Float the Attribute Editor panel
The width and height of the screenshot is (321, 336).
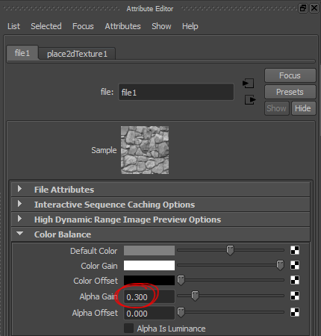[303, 8]
